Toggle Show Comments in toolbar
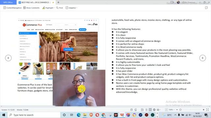The height and width of the screenshot is (118, 211). (x=31, y=8)
